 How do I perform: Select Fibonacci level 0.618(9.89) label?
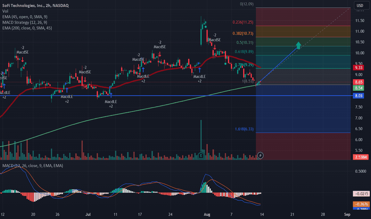click(x=244, y=52)
